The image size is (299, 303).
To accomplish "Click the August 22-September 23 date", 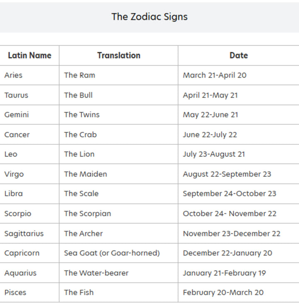I will tap(227, 174).
